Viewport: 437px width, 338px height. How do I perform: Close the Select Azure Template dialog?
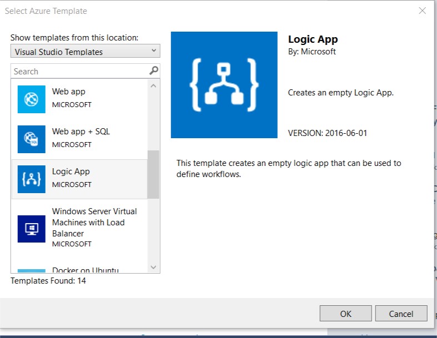pos(422,11)
